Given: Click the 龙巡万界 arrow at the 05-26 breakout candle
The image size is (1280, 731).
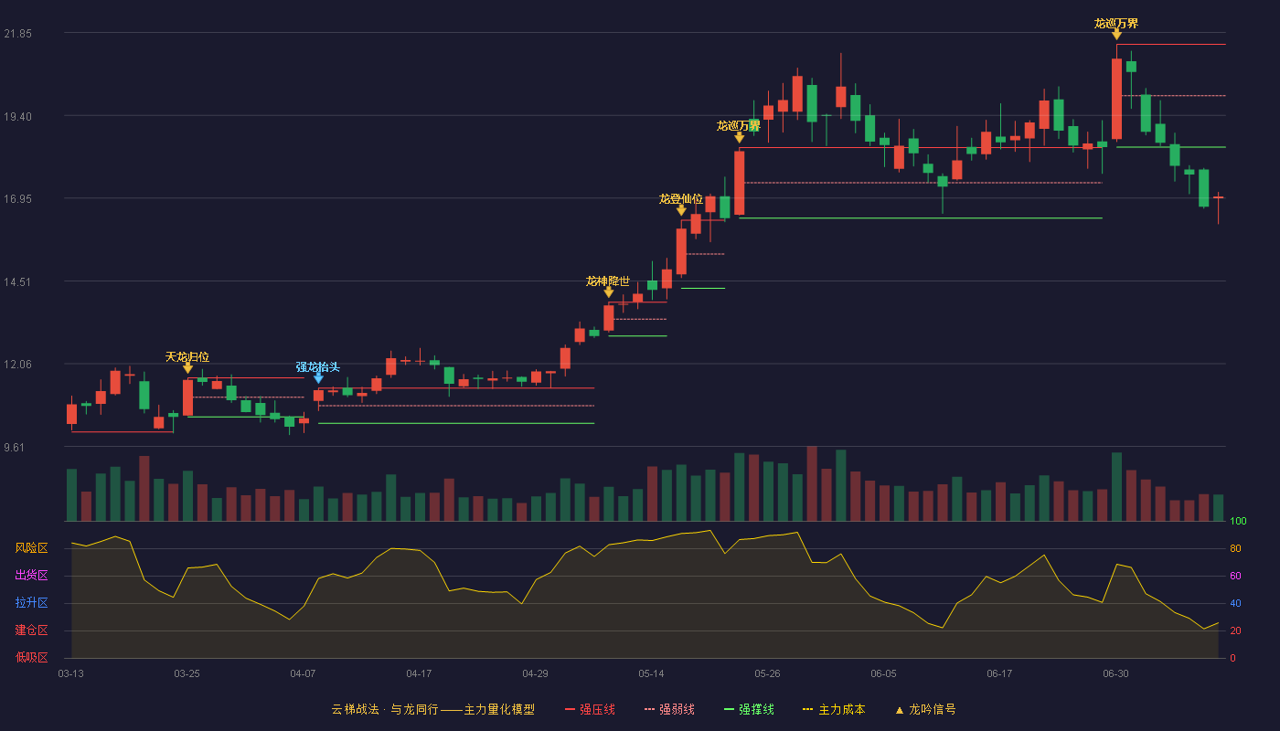Looking at the screenshot, I should point(739,137).
